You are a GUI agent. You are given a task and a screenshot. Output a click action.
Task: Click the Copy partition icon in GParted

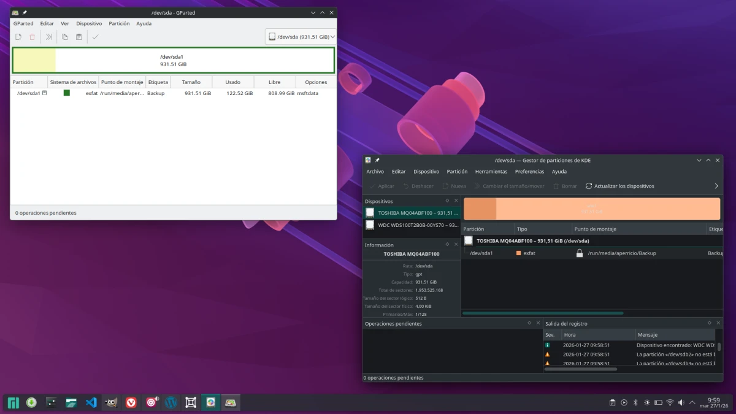tap(64, 37)
